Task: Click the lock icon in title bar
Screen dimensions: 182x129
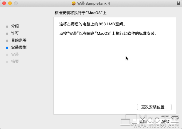Action: click(178, 3)
